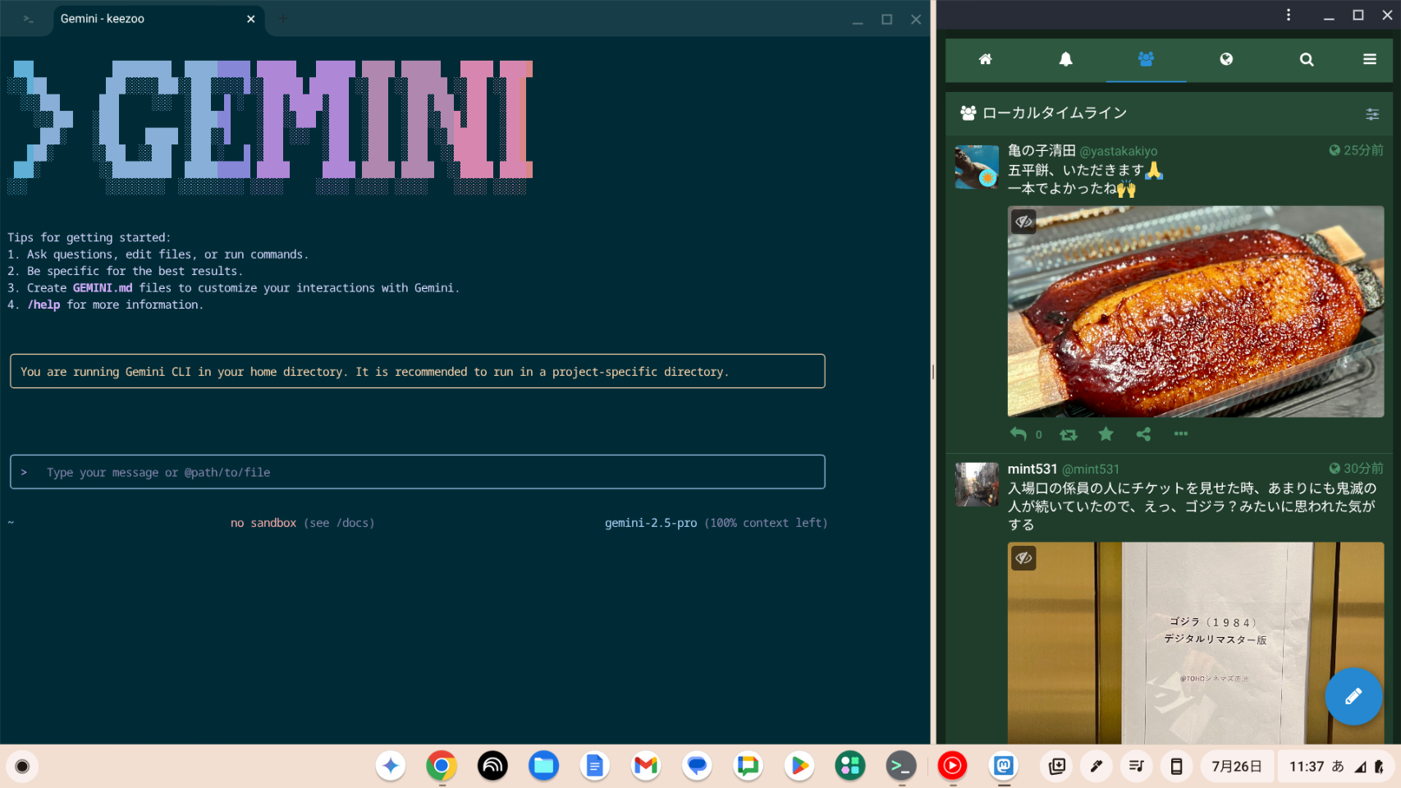Open the federated timeline globe tab
Image resolution: width=1401 pixels, height=788 pixels.
(1226, 59)
